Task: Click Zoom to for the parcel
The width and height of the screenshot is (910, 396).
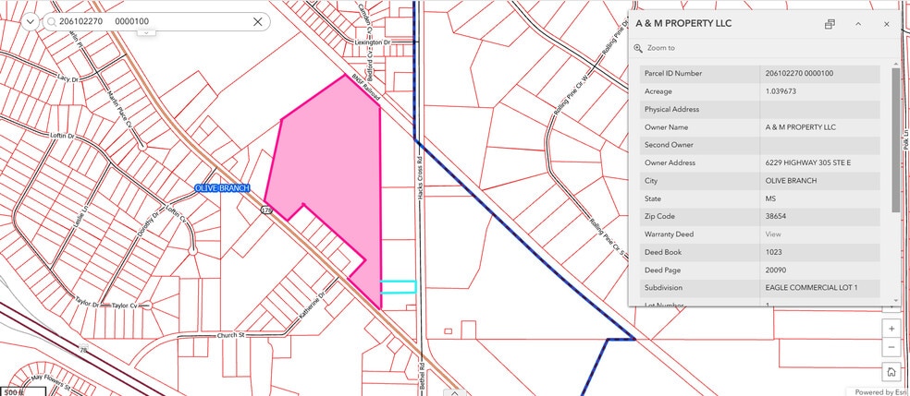Action: (x=660, y=48)
